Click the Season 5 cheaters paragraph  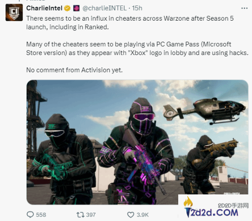[130, 22]
